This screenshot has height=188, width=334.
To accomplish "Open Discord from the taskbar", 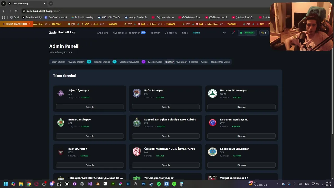I will click(x=52, y=184).
